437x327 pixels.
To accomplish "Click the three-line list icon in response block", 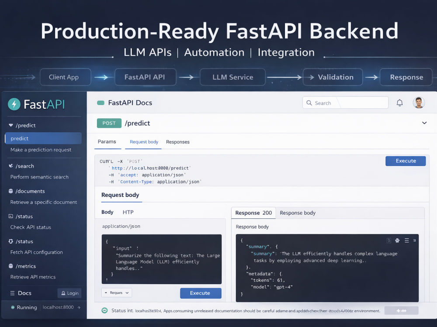I will pos(406,241).
